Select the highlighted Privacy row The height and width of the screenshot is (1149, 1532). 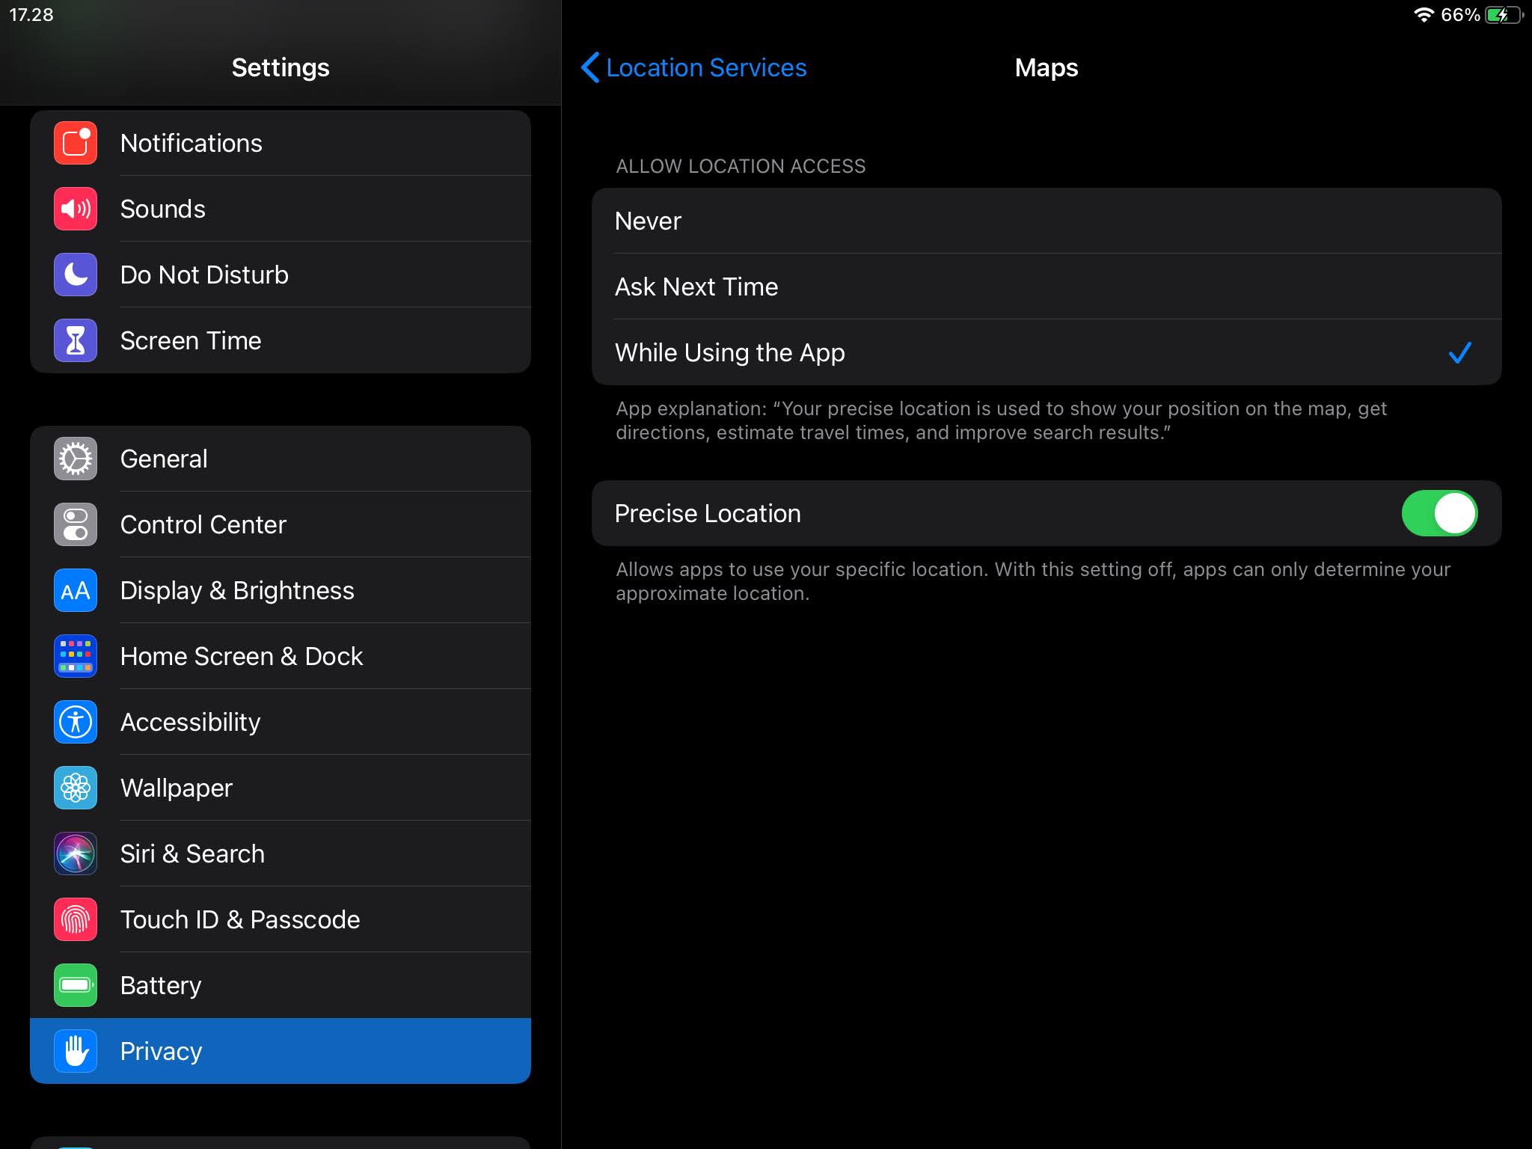[x=281, y=1051]
